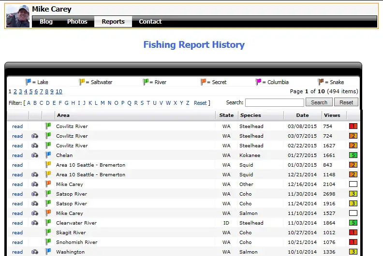Viewport: 383px width, 256px height.
Task: Sort table by Date column header
Action: tap(302, 115)
